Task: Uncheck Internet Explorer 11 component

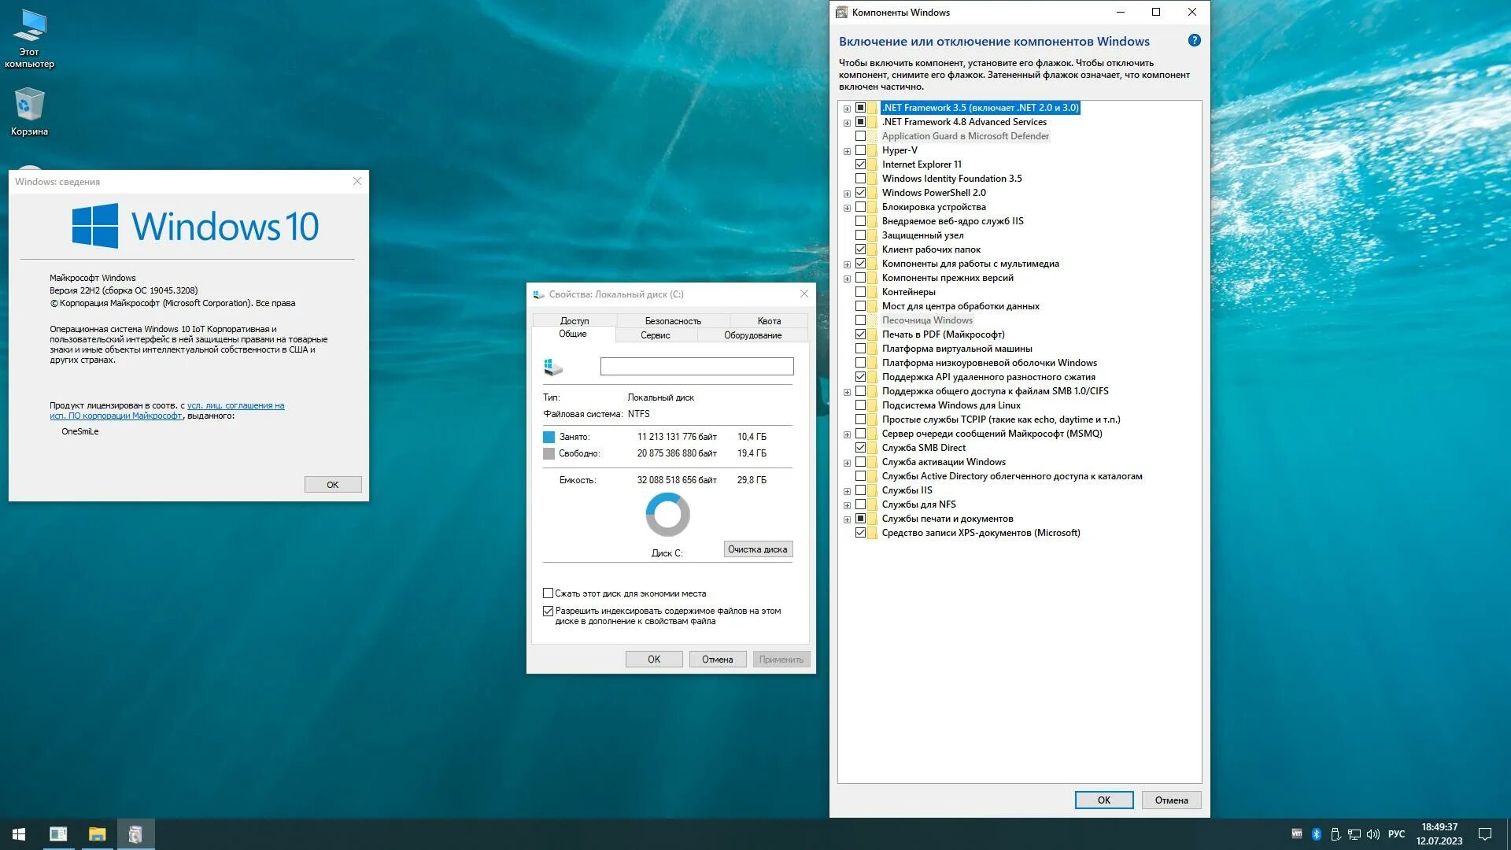Action: (861, 164)
